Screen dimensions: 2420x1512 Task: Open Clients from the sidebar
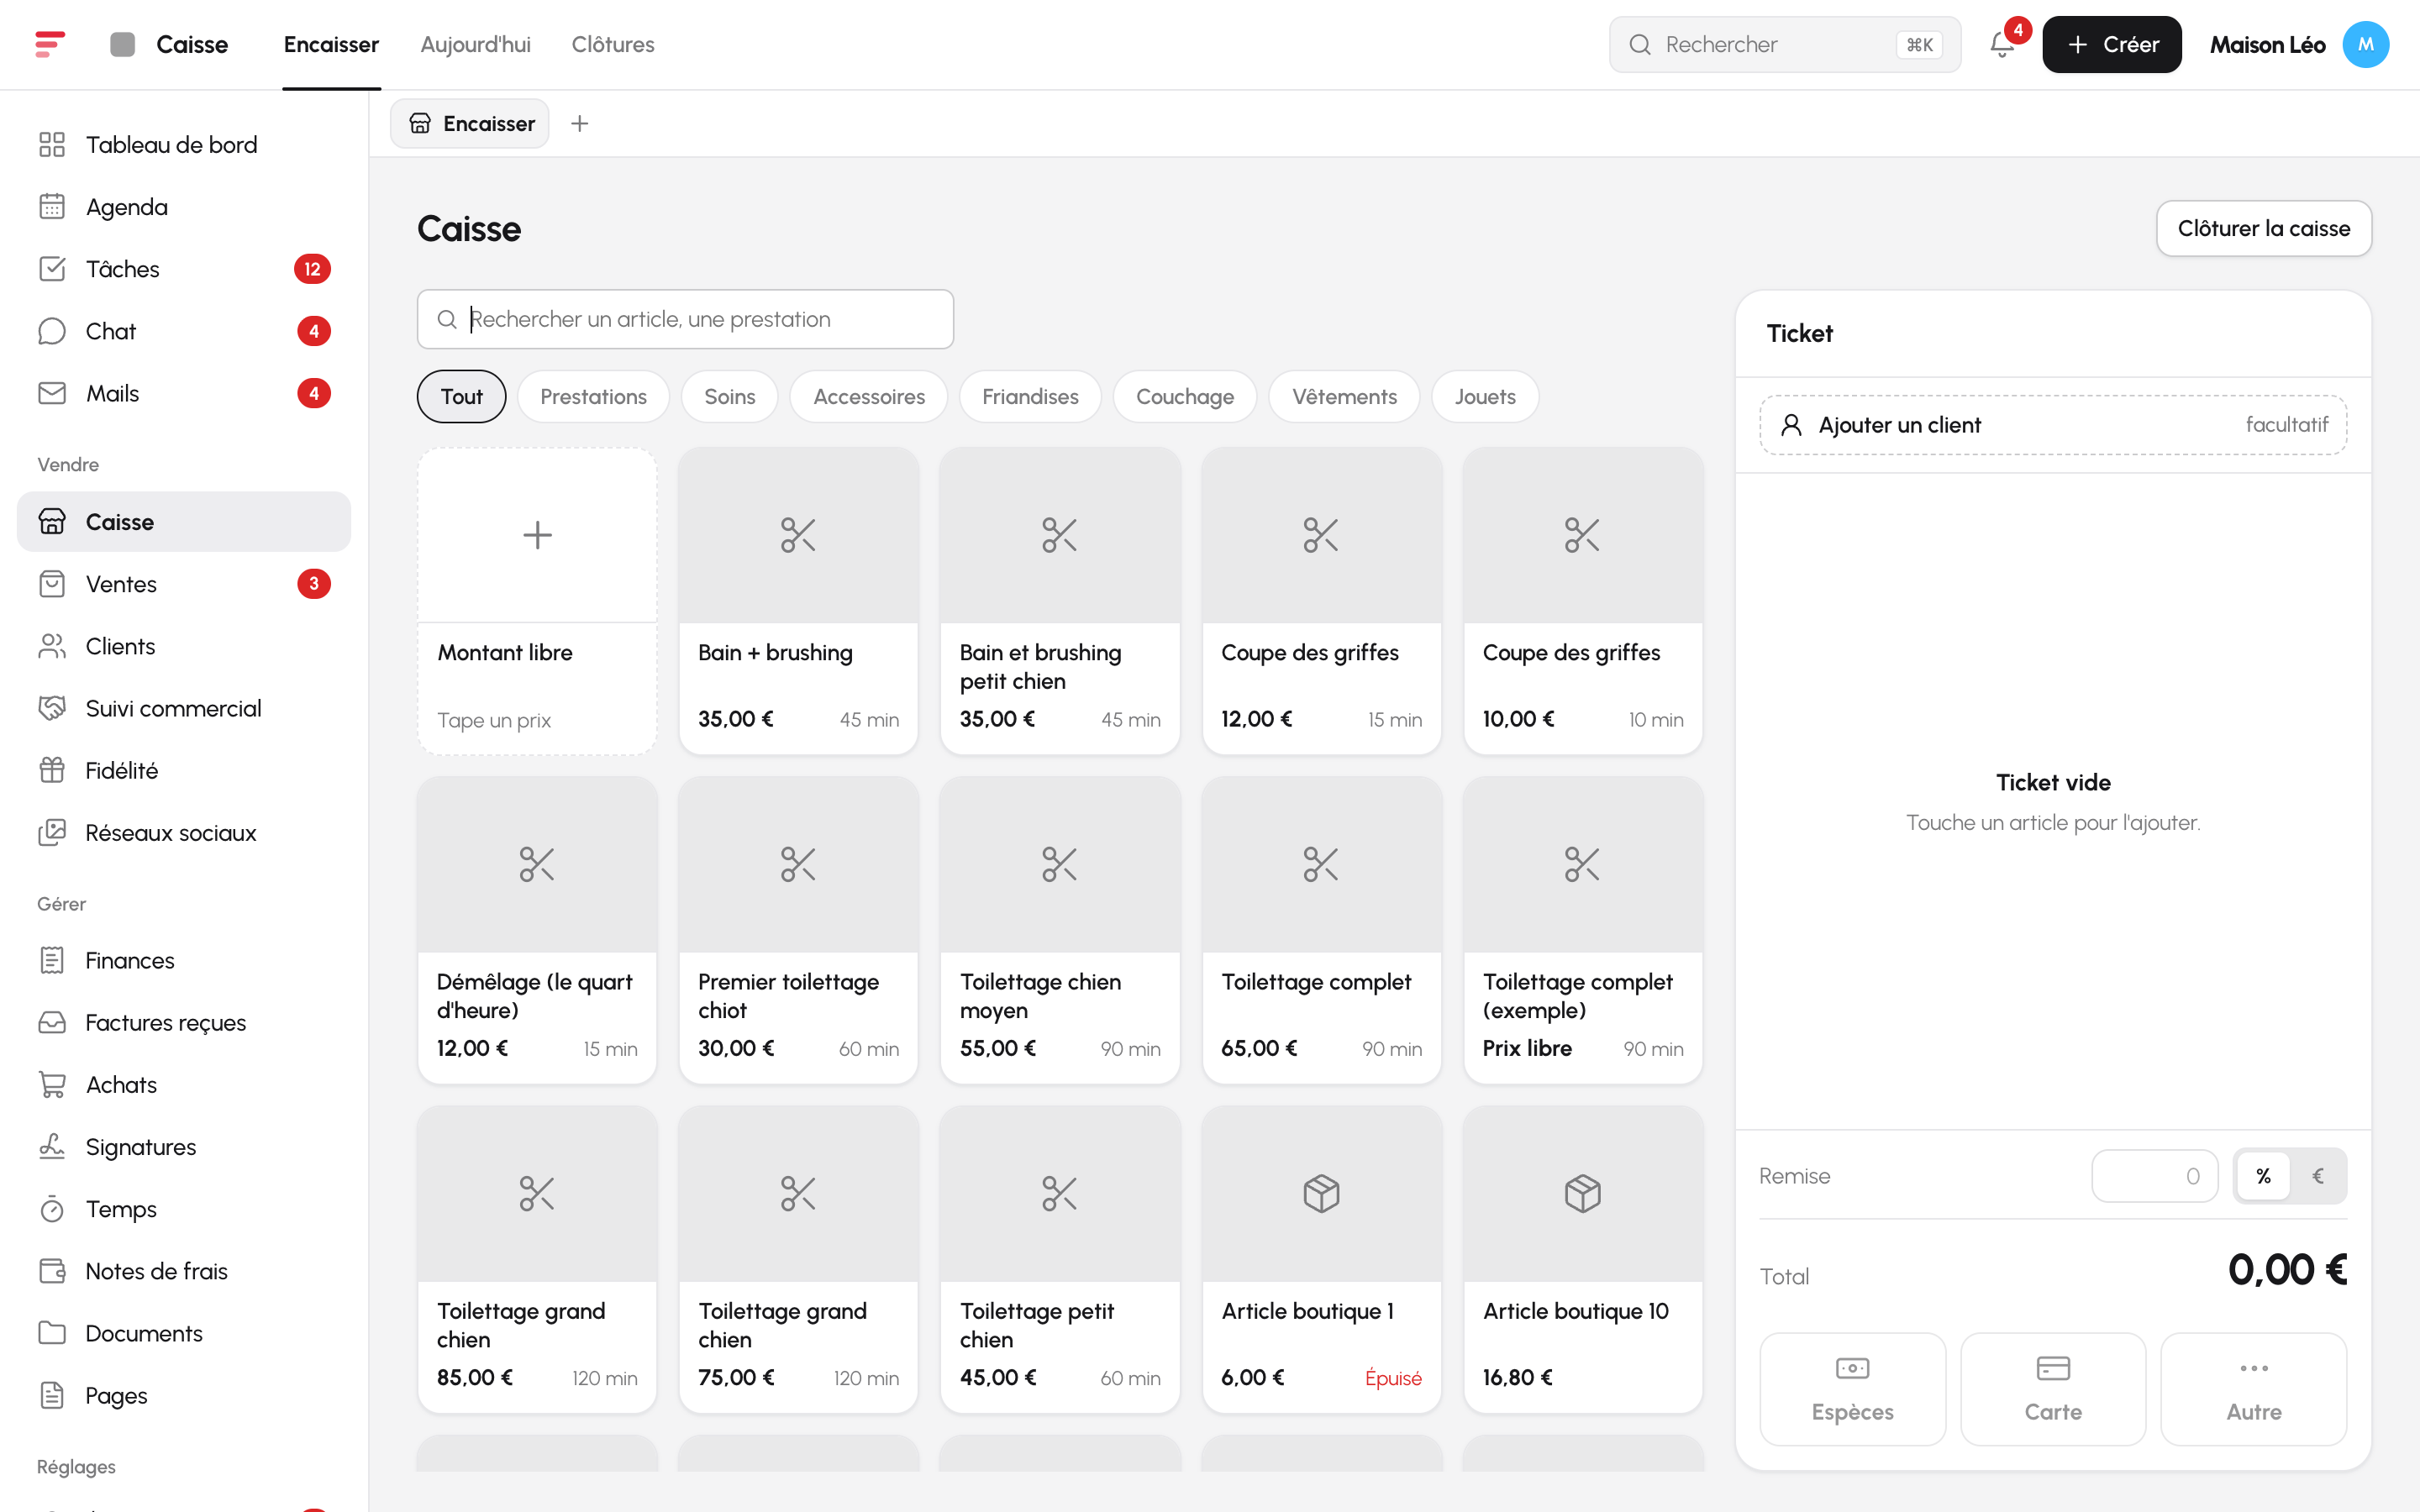click(184, 646)
